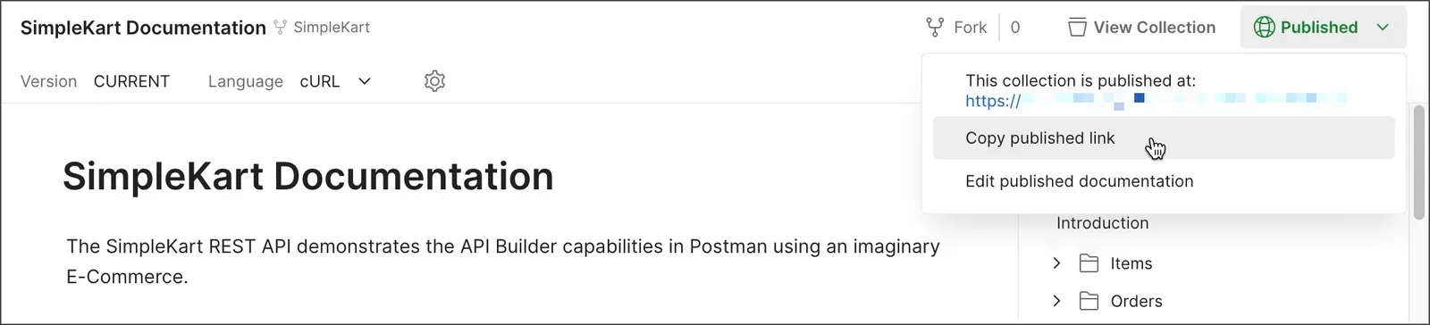Collapse the Published dropdown chevron
The height and width of the screenshot is (325, 1430).
point(1383,28)
